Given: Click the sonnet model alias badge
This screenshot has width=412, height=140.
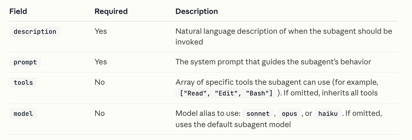Looking at the screenshot, I should 258,114.
